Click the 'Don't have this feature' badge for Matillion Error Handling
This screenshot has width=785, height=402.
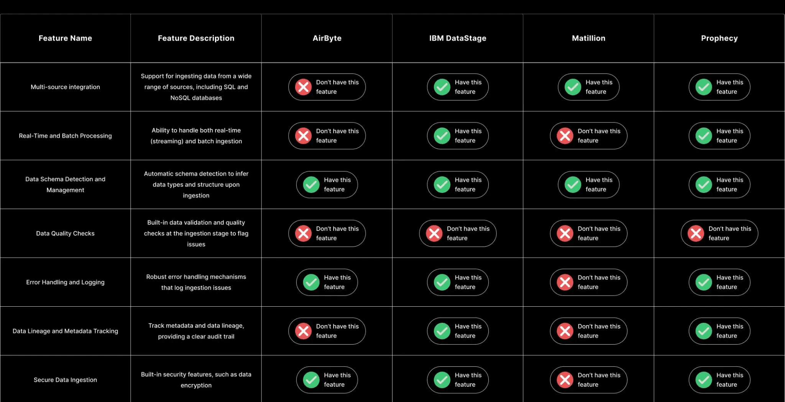588,282
